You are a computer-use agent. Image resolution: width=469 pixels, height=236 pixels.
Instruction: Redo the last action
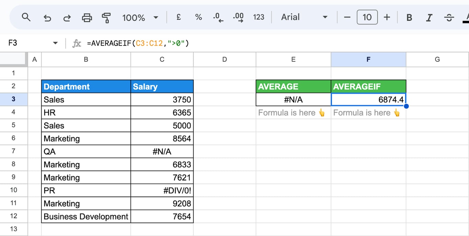click(x=67, y=17)
